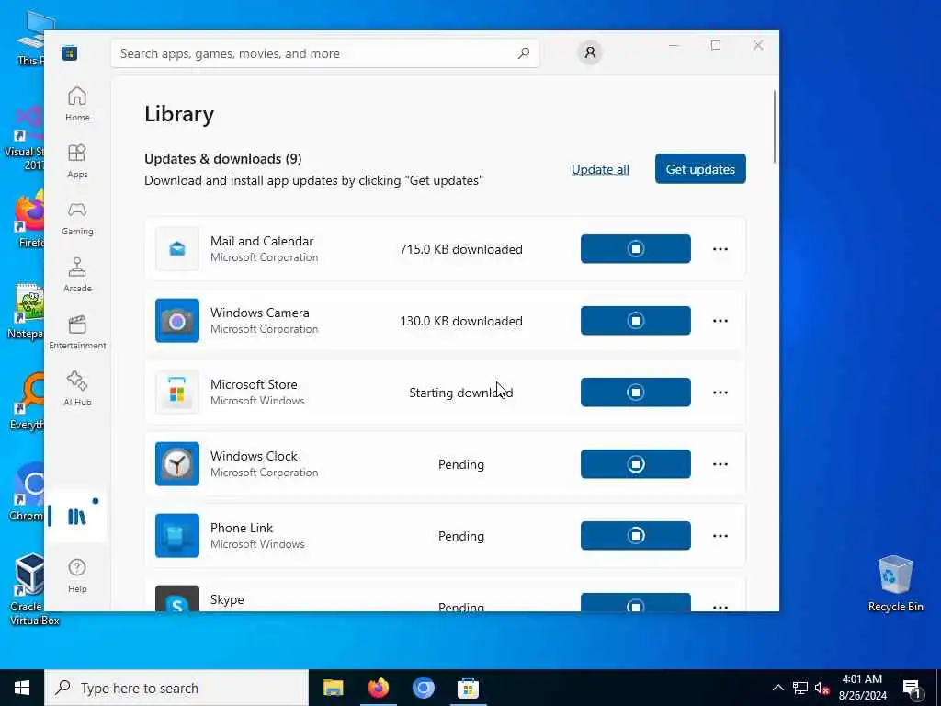
Task: Stop Windows Camera download
Action: click(636, 321)
